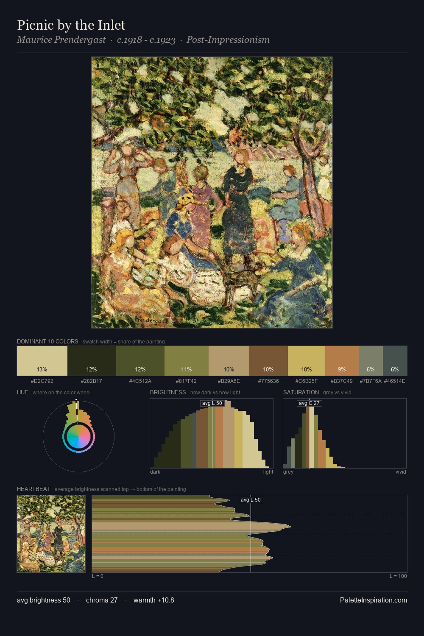Click the #282B17 dark olive swatch
This screenshot has width=424, height=636.
coord(92,361)
